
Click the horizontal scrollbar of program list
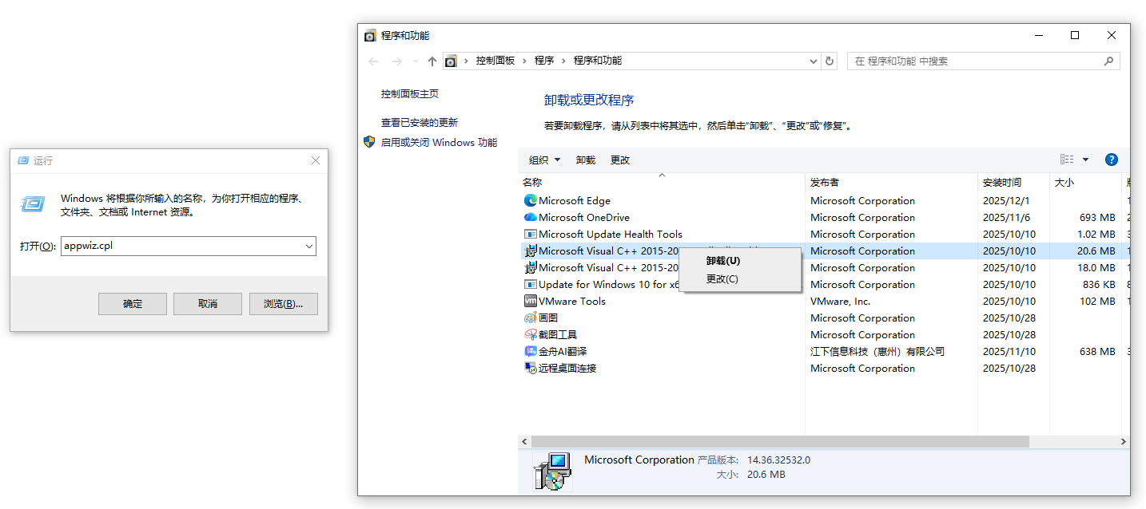point(779,441)
